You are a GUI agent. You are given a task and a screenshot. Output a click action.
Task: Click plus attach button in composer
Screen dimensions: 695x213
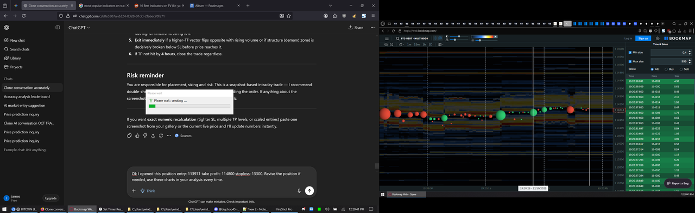pos(134,191)
